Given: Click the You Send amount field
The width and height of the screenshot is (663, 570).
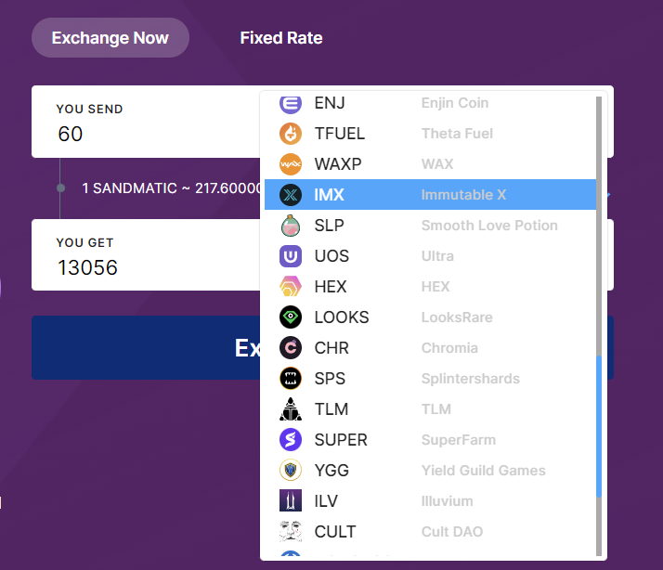Looking at the screenshot, I should point(146,122).
